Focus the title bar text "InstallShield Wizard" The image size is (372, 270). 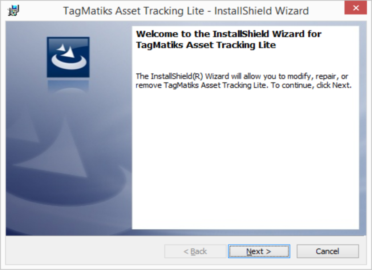(x=262, y=11)
